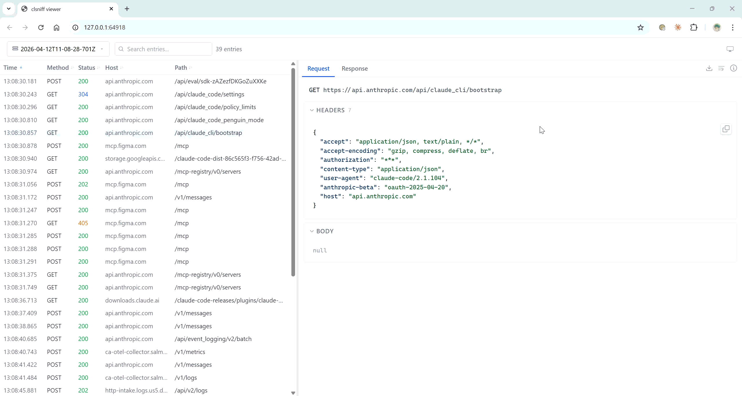
Task: Click the browser home icon
Action: (x=57, y=27)
